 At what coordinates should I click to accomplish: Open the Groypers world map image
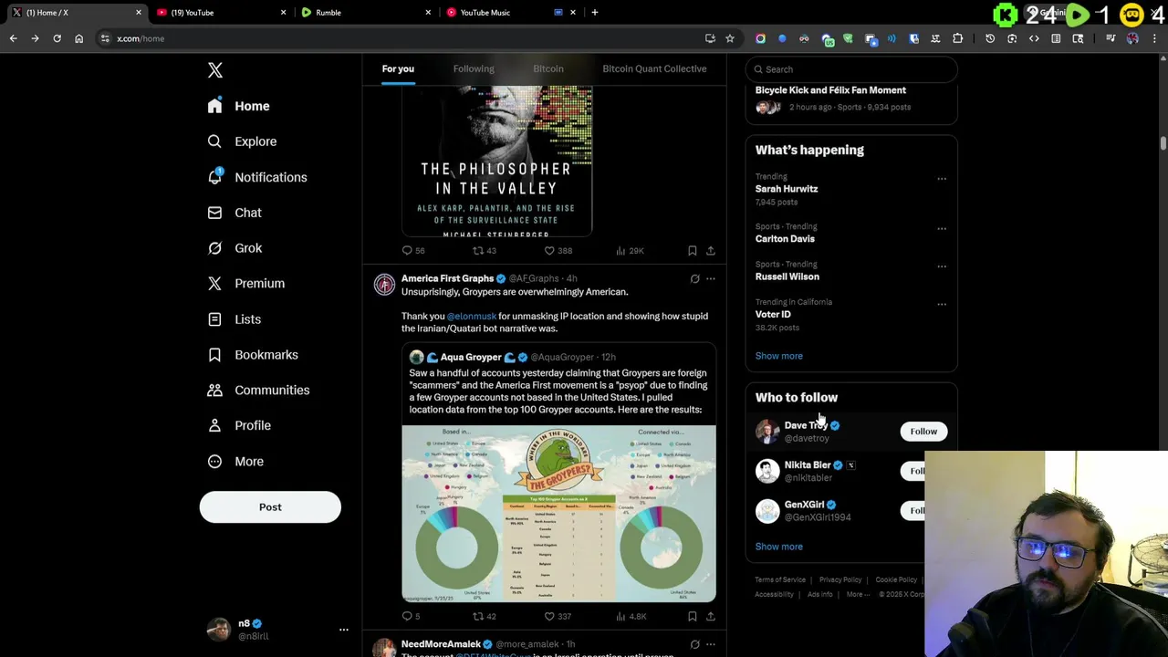(x=558, y=513)
